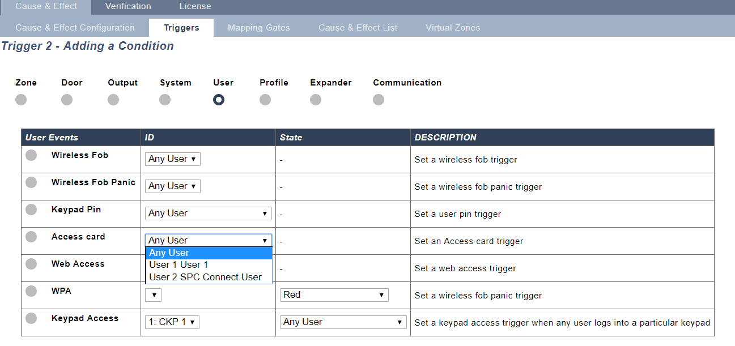This screenshot has width=735, height=346.
Task: Select the Door condition type radio button
Action: pos(67,100)
